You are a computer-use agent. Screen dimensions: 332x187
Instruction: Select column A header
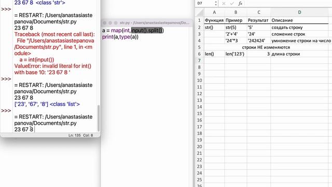[x=214, y=12]
